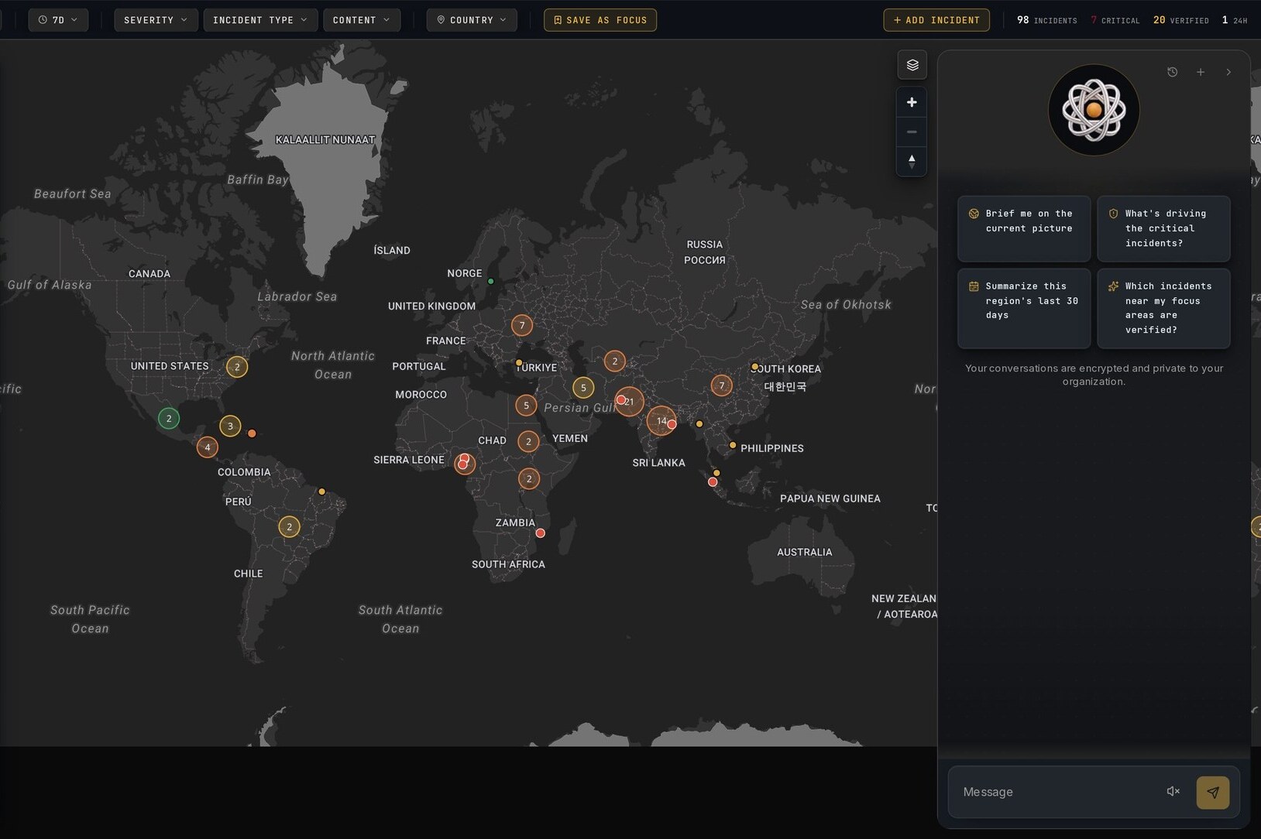Select the yellow dot near Philippines
The image size is (1261, 839).
click(733, 445)
